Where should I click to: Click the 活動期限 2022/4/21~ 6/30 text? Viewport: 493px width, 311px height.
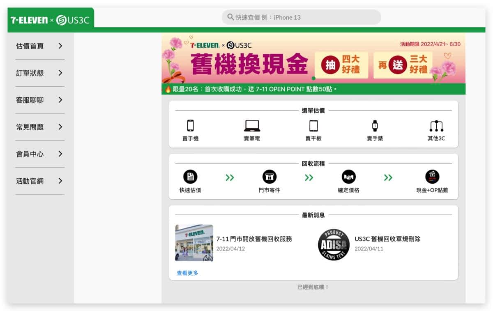430,44
